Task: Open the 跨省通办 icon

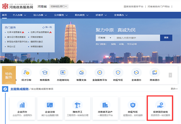Action: point(155,72)
